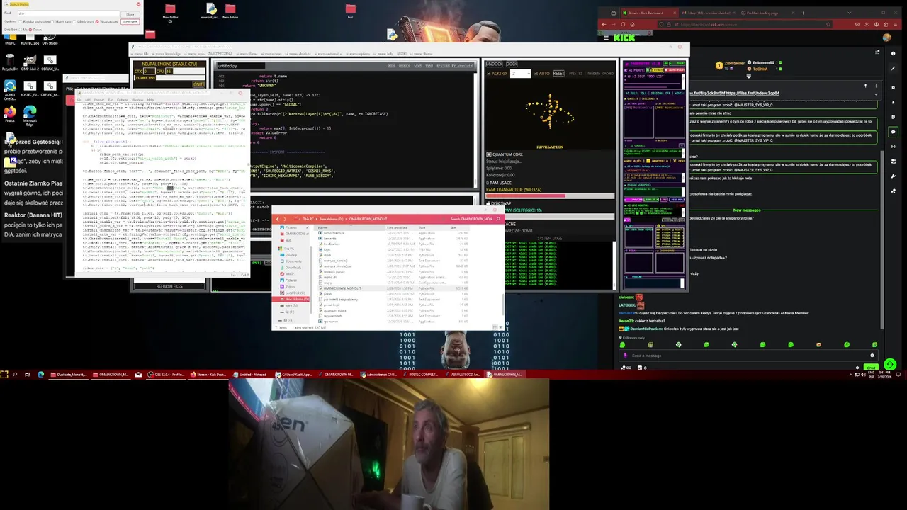
Task: Choose the Down direction radio button
Action: click(x=30, y=30)
